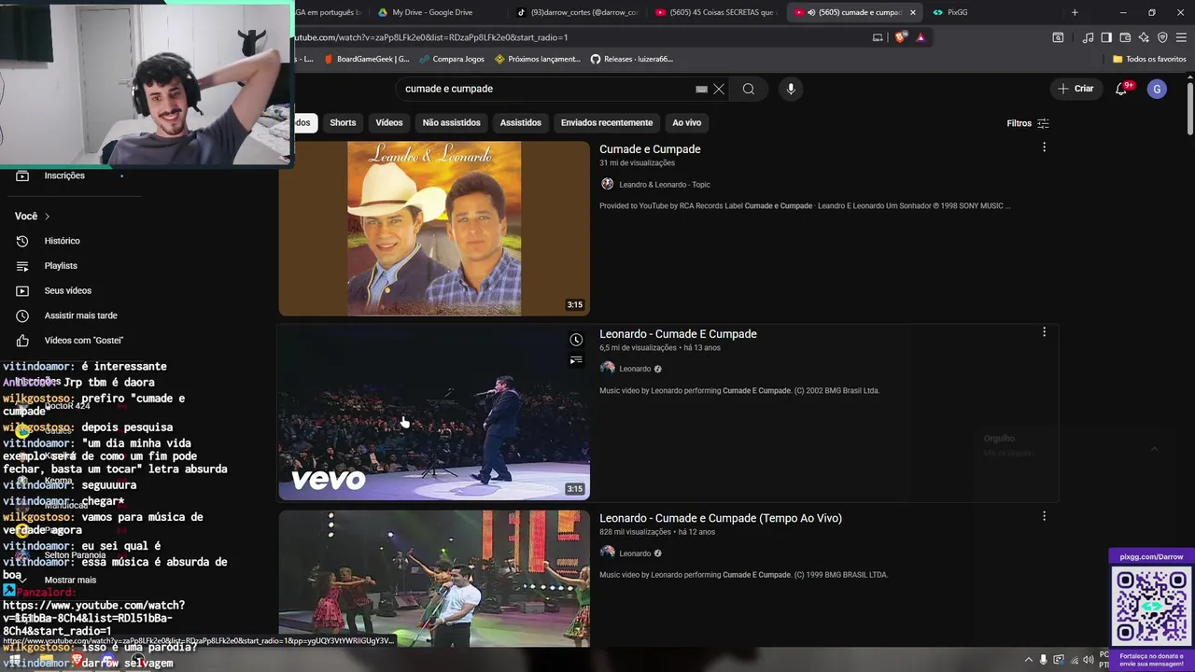Start voice search with the microphone

[791, 89]
